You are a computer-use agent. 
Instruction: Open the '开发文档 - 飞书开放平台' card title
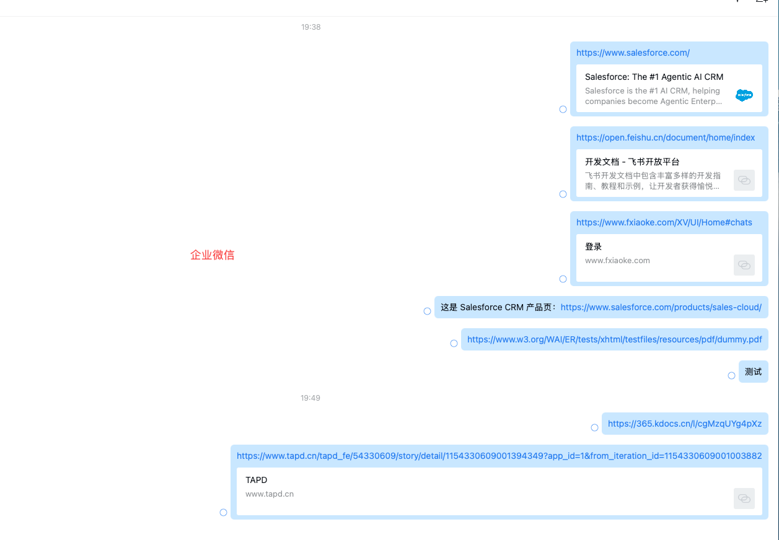click(632, 162)
